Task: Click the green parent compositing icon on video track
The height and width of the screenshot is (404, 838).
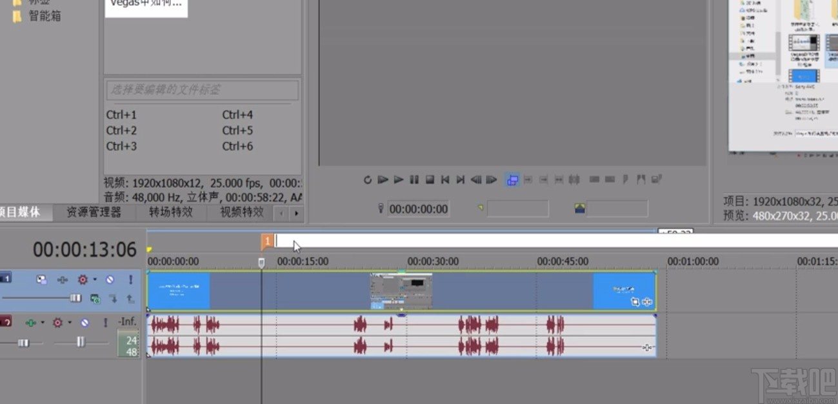Action: (95, 298)
